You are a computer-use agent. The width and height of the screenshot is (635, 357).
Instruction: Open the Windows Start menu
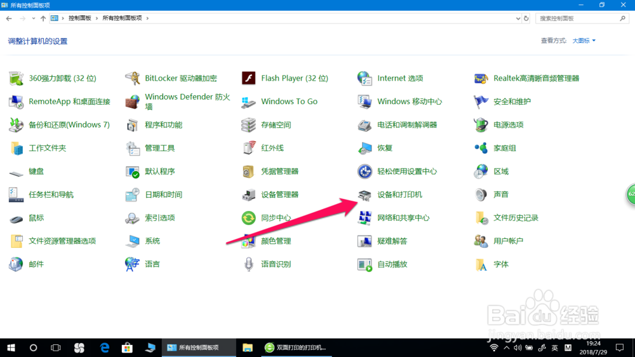pos(11,347)
